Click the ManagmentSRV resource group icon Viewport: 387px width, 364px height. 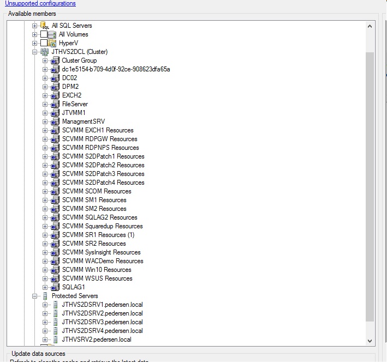(55, 122)
